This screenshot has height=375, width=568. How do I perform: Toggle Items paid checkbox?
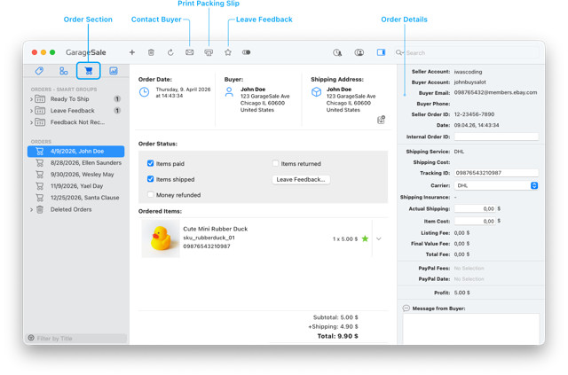coord(150,164)
